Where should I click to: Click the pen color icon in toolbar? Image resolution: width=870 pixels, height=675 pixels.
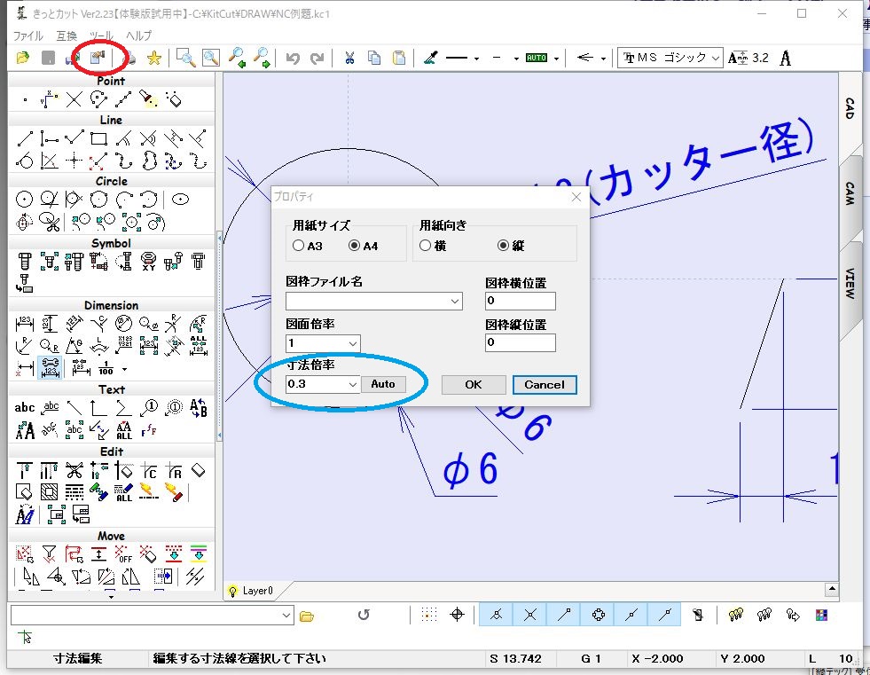click(x=430, y=58)
